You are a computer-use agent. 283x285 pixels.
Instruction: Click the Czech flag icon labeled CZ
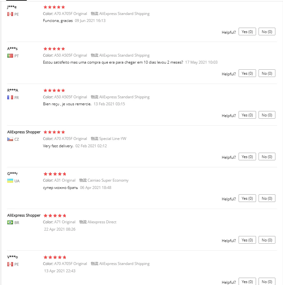pos(10,139)
